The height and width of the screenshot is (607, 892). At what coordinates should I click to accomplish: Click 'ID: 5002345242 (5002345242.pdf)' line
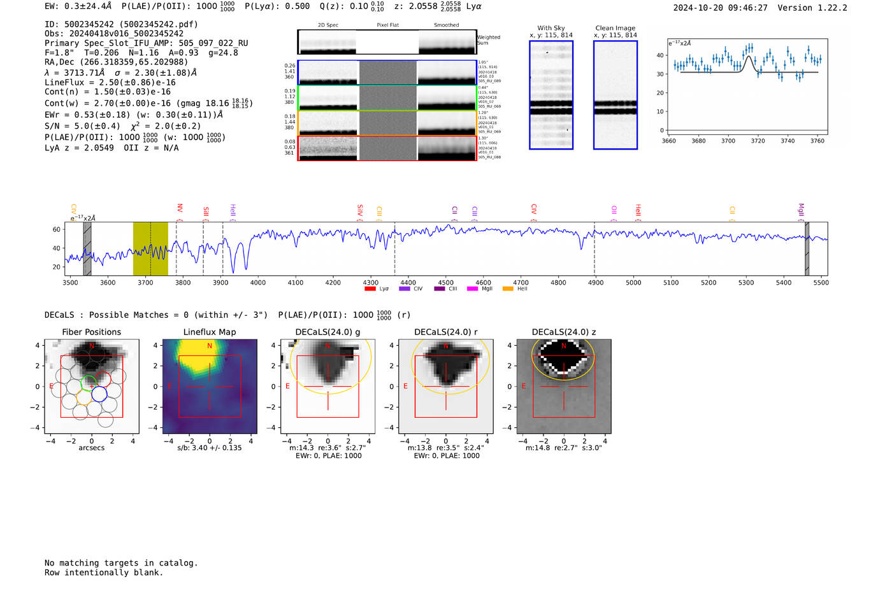pos(121,24)
